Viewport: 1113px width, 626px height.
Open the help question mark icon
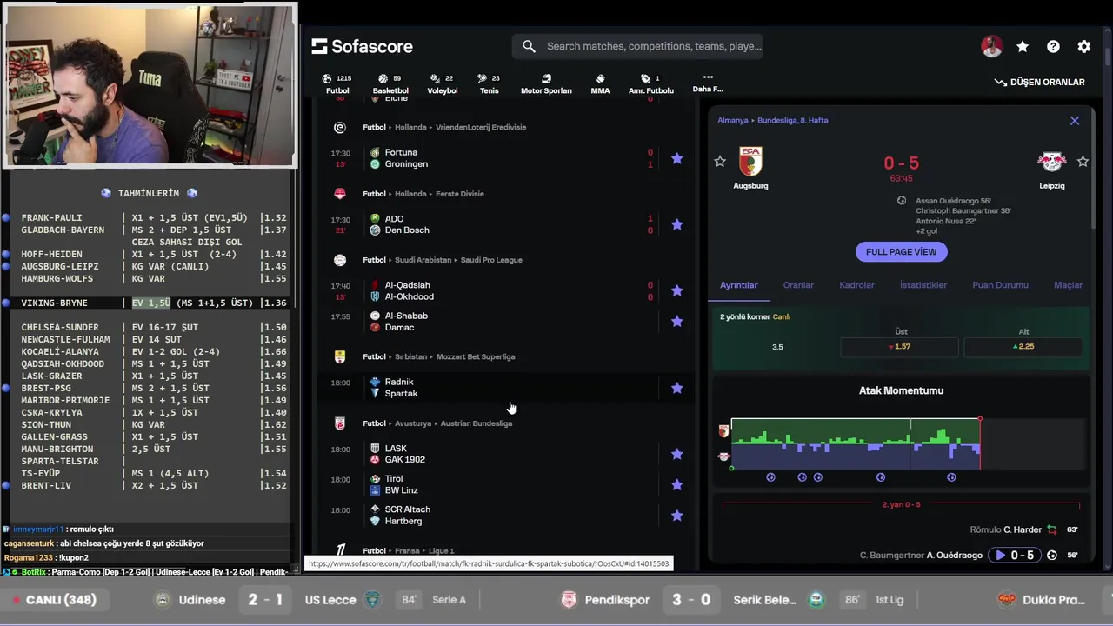pyautogui.click(x=1053, y=47)
